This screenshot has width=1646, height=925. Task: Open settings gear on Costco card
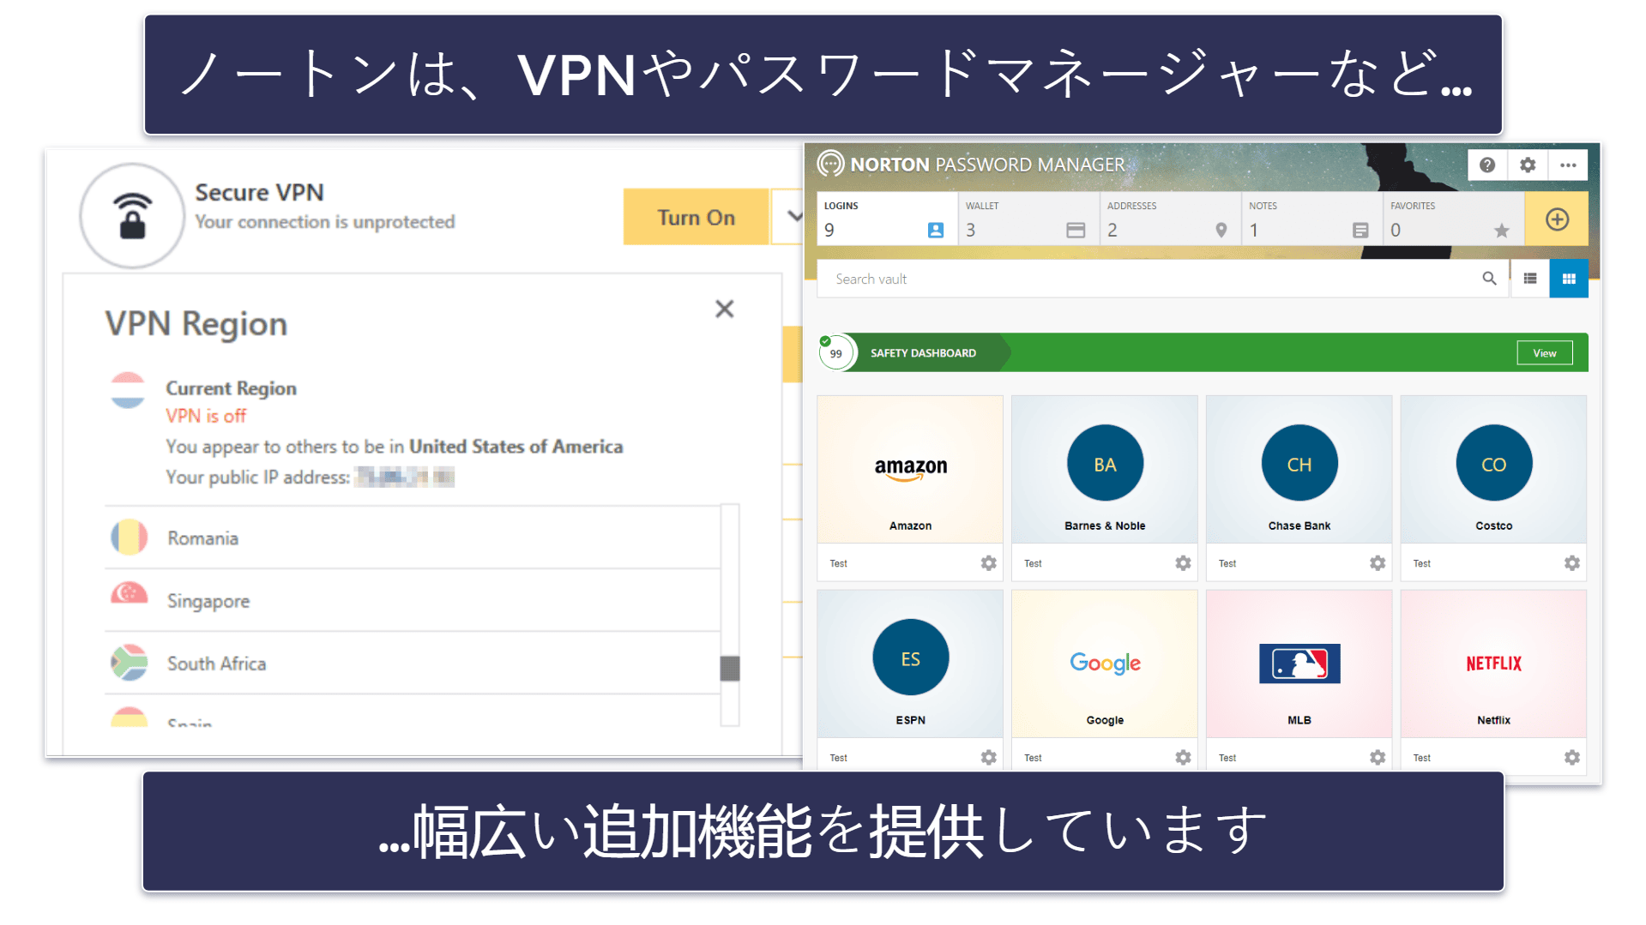tap(1572, 563)
